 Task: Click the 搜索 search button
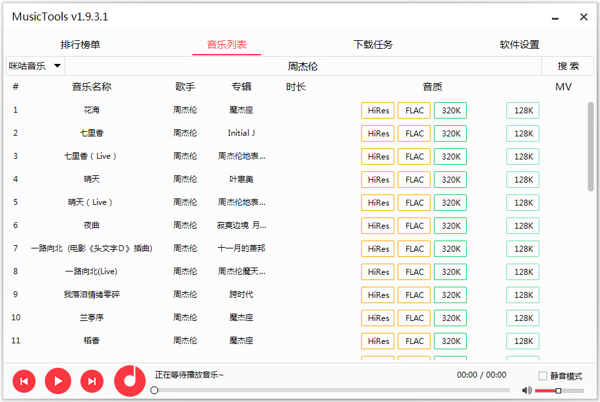(568, 66)
